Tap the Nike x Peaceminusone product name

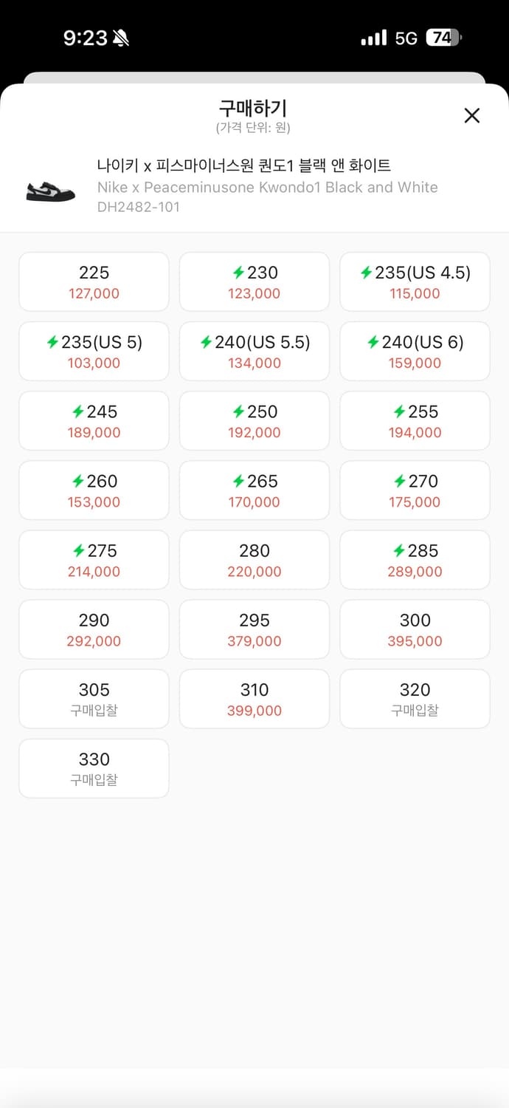[x=243, y=166]
